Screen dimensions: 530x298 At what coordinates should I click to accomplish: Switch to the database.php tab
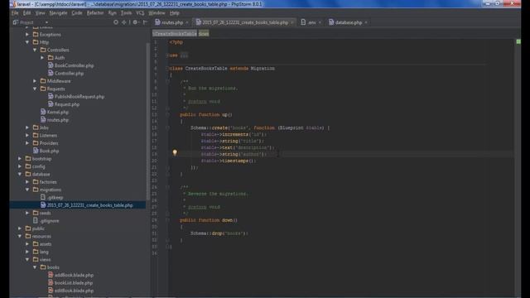[349, 22]
